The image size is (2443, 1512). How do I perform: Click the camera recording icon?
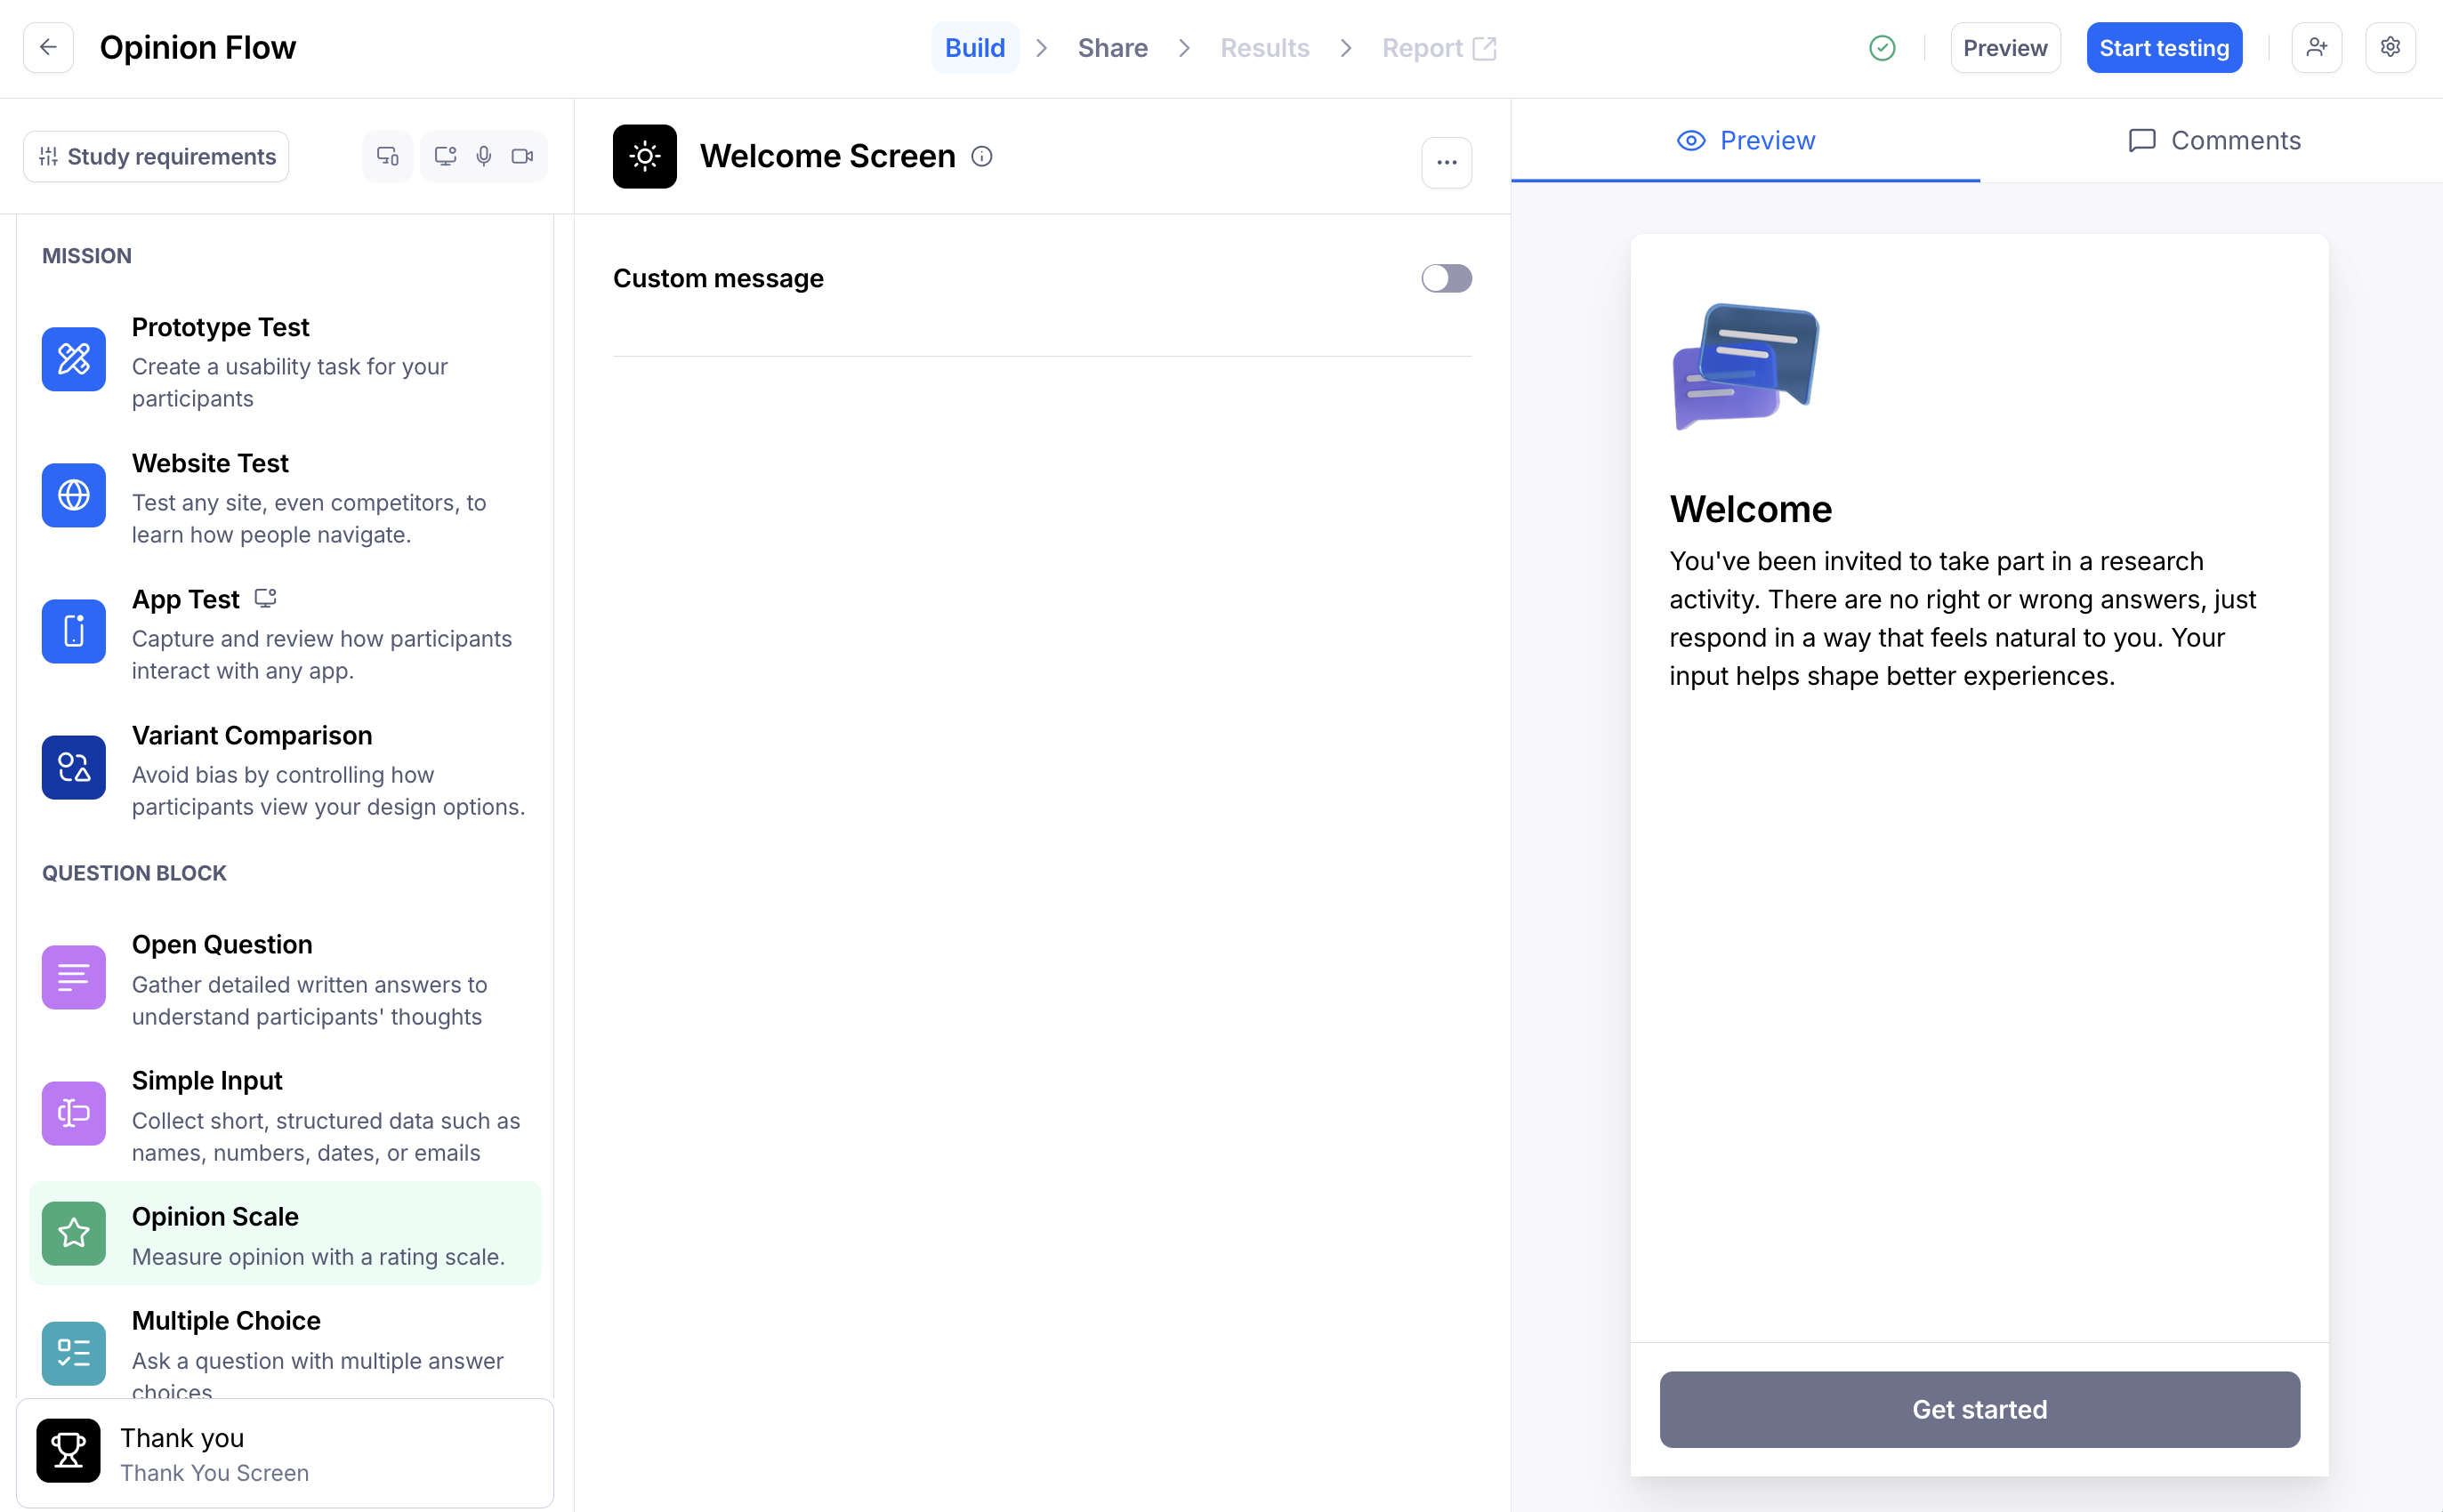coord(522,157)
